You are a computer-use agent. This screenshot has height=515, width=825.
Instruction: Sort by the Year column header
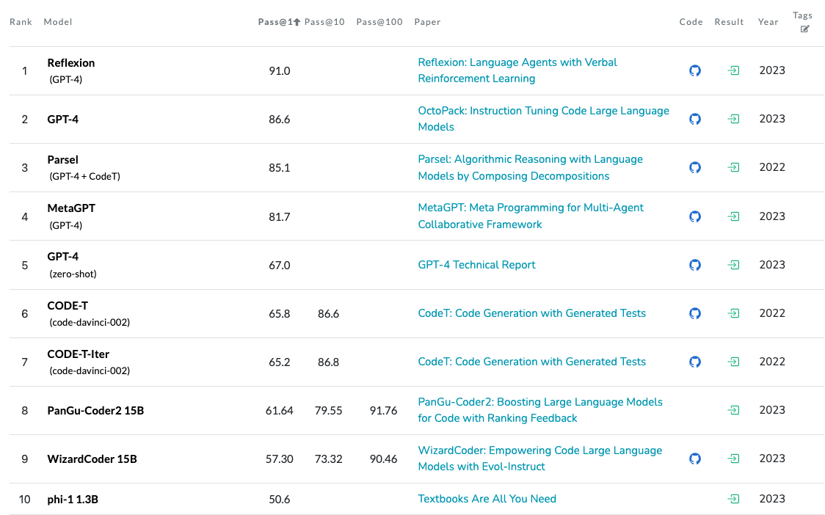pyautogui.click(x=768, y=21)
